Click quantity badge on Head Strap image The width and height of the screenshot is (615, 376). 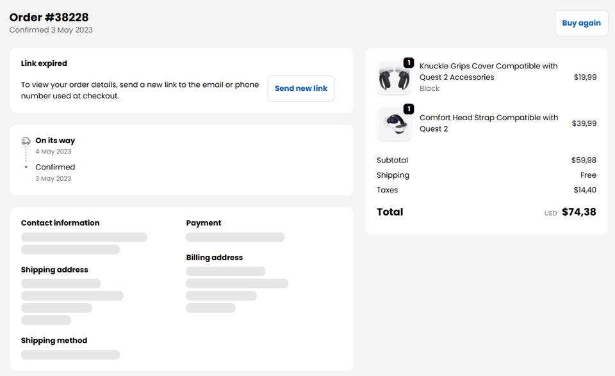(x=408, y=109)
